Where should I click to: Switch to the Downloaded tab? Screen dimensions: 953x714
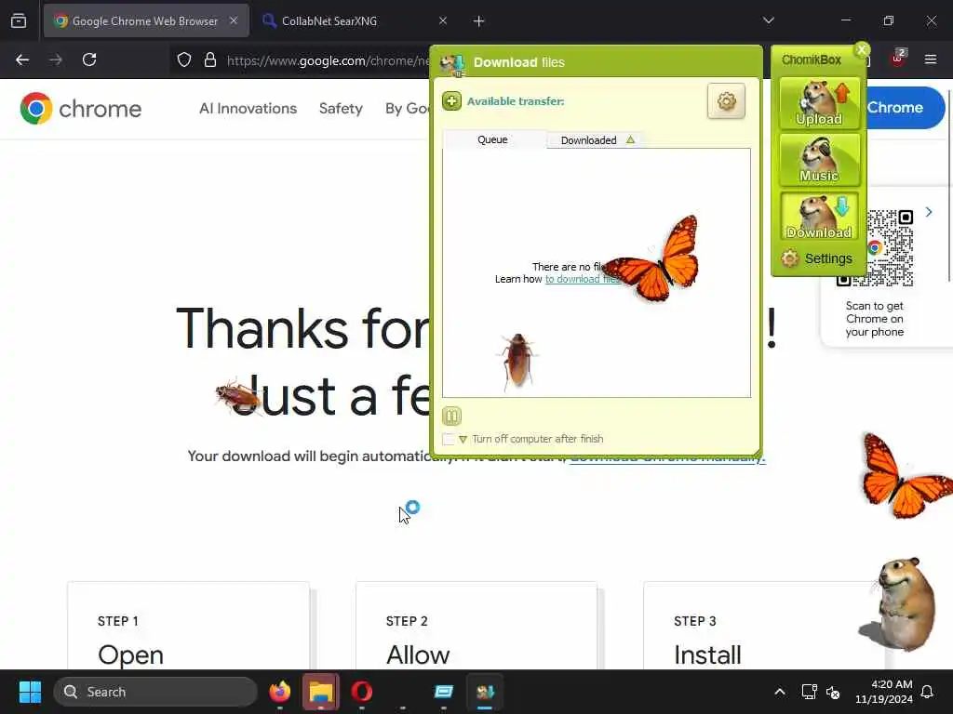pyautogui.click(x=597, y=140)
